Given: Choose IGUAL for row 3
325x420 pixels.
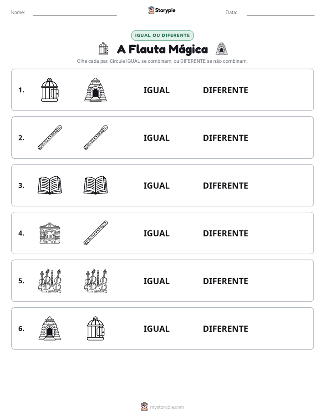Looking at the screenshot, I should click(x=156, y=185).
